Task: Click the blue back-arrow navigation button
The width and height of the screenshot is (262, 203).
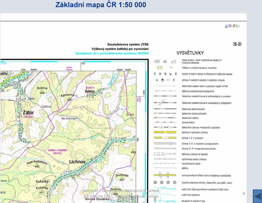Action: coord(257,196)
